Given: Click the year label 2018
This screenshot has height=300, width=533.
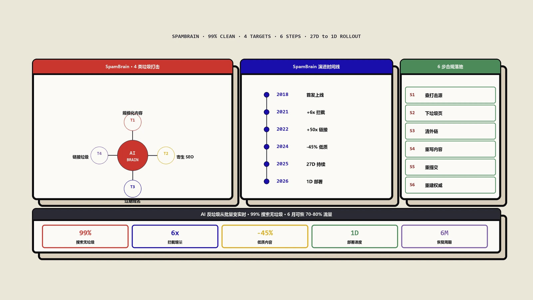Looking at the screenshot, I should 282,95.
